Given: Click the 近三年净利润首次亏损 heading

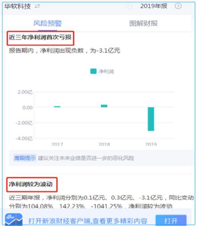Looking at the screenshot, I should 40,37.
